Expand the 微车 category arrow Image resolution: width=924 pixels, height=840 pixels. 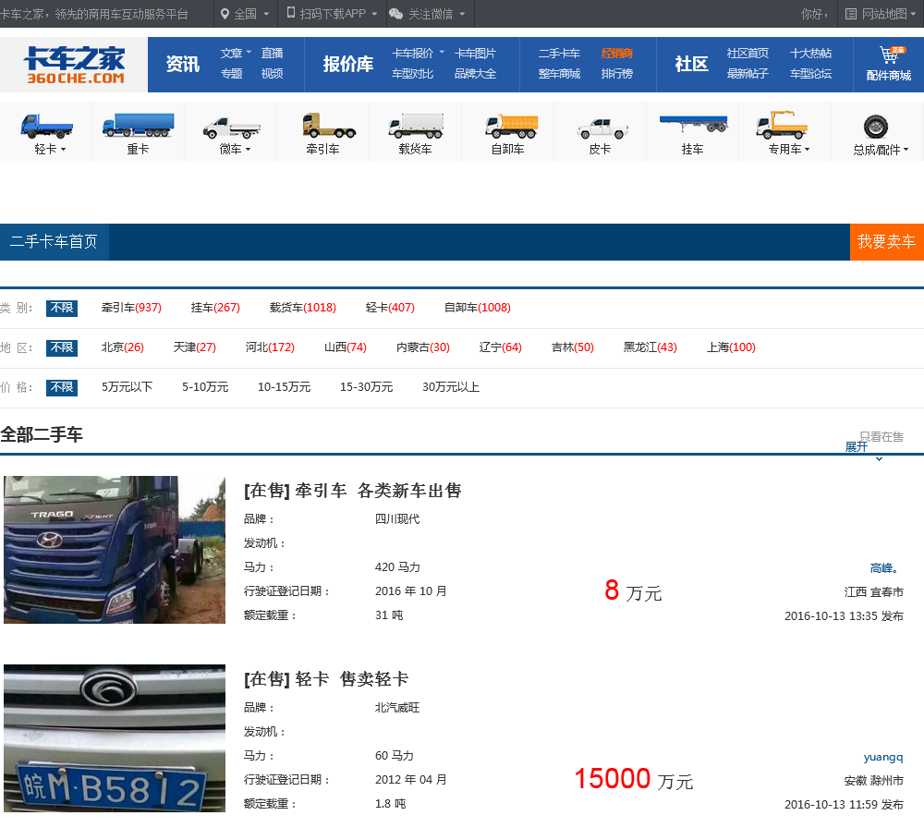pyautogui.click(x=248, y=150)
